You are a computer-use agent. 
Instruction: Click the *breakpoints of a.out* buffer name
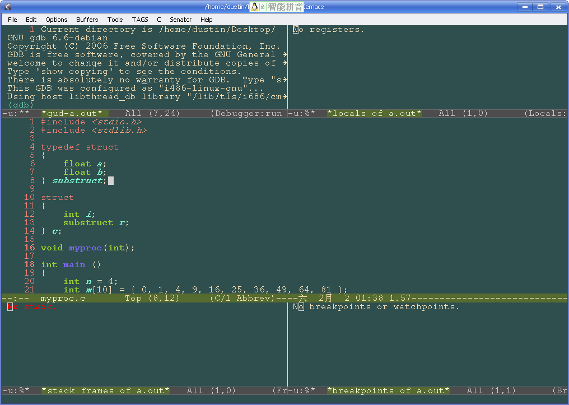click(x=388, y=391)
